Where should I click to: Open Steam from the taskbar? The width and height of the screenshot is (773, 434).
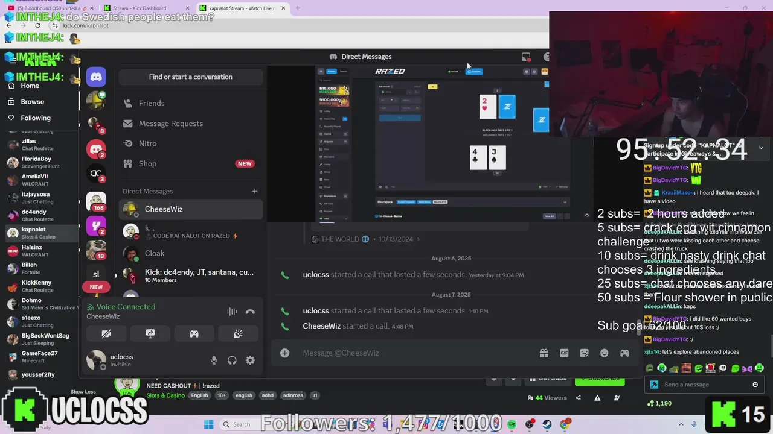click(x=547, y=424)
